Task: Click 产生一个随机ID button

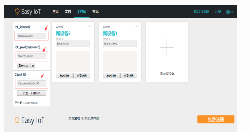Action: coord(32,93)
